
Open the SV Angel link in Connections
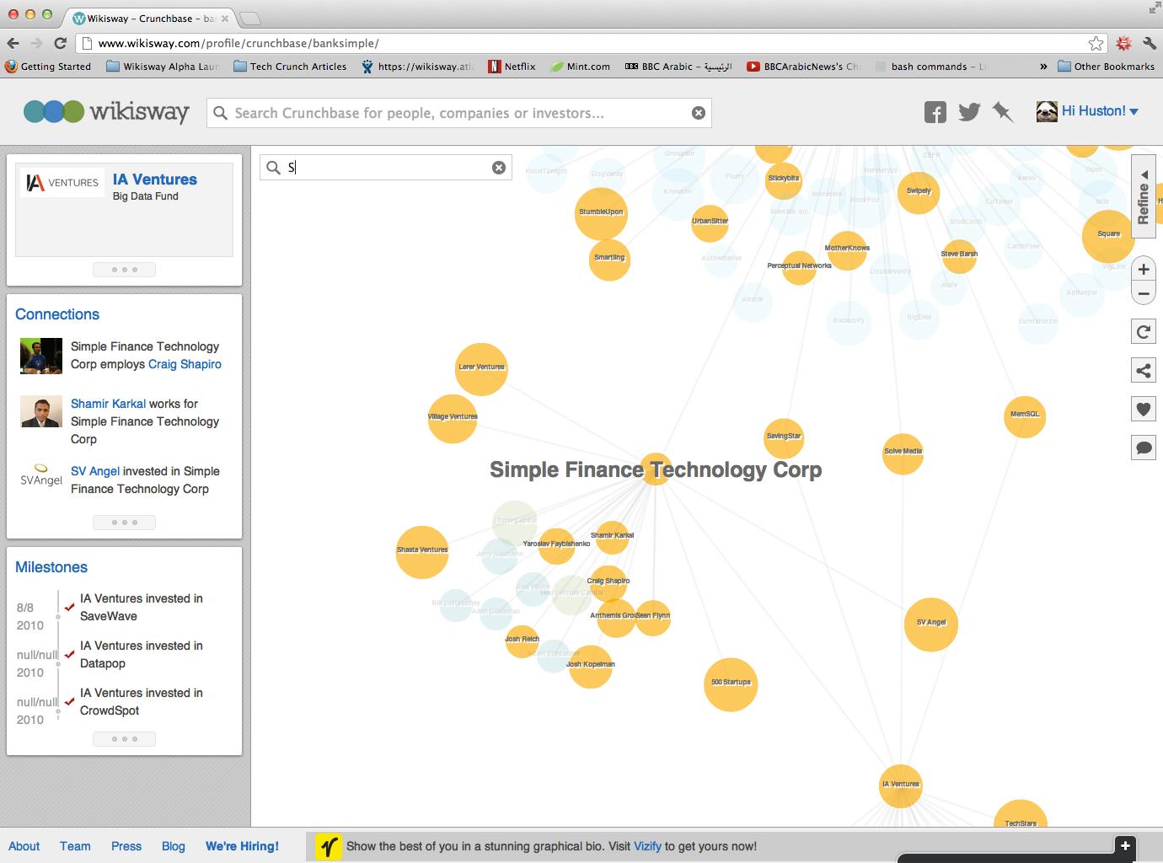(x=95, y=471)
